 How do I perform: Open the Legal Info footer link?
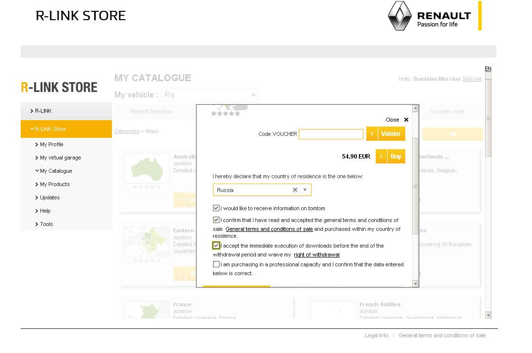(376, 335)
